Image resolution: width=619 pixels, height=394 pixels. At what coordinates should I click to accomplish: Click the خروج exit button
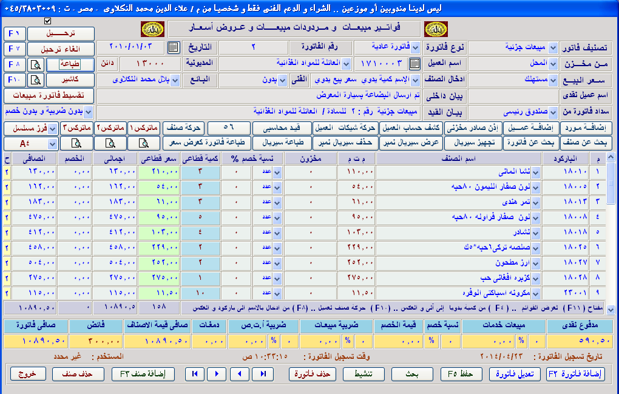pos(27,374)
